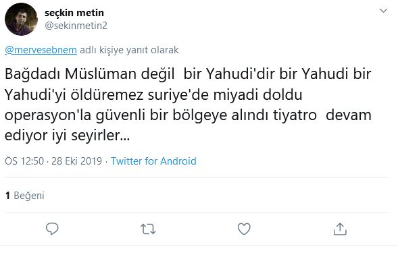Click the 28 Eki 2019 date
Viewport: 398px width, 255px height.
click(76, 161)
